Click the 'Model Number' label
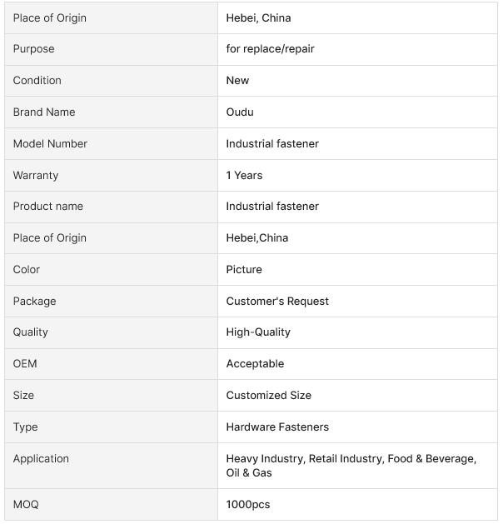 [50, 144]
